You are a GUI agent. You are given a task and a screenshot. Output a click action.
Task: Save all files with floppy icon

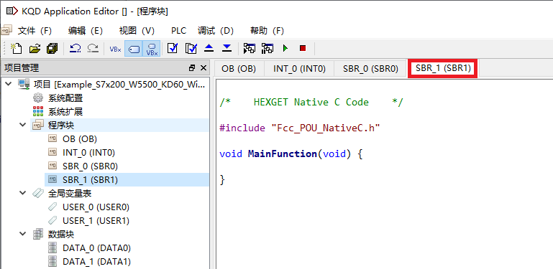click(52, 49)
